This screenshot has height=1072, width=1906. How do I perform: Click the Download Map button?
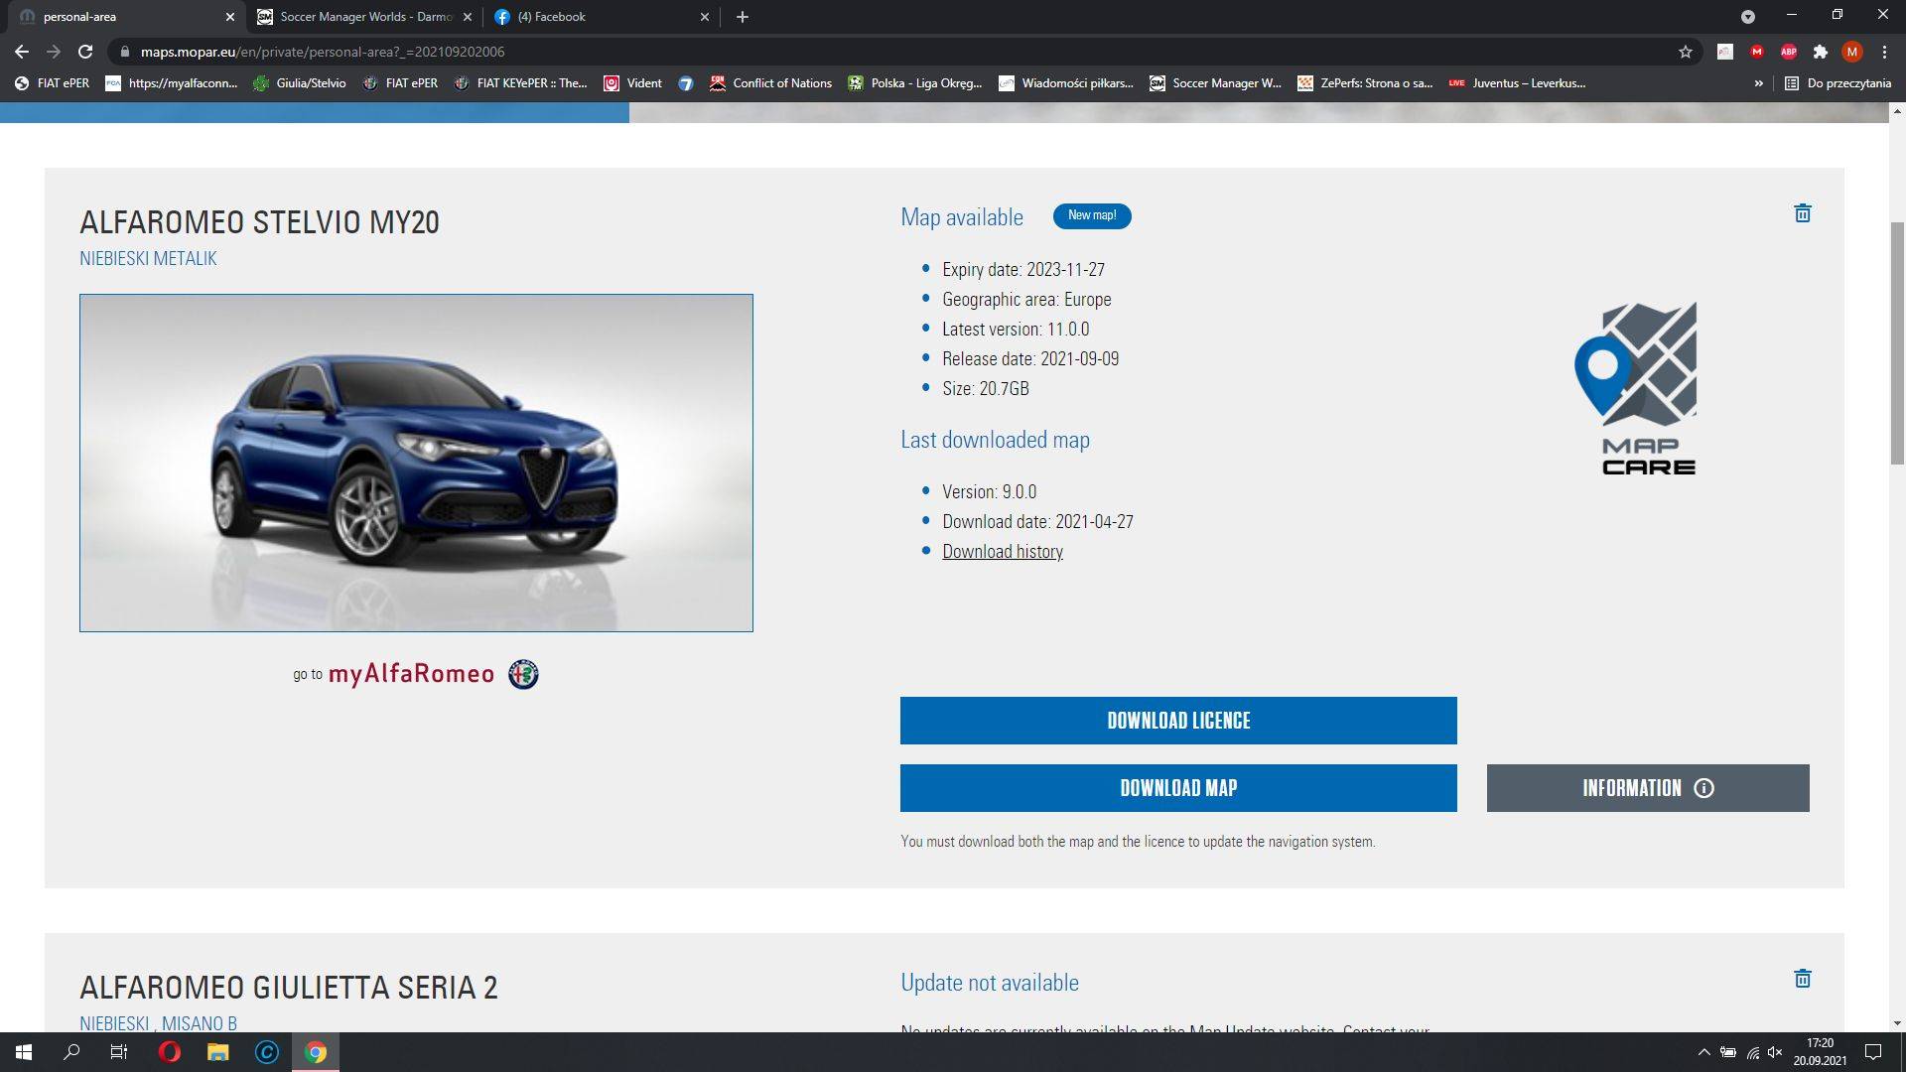(1177, 788)
